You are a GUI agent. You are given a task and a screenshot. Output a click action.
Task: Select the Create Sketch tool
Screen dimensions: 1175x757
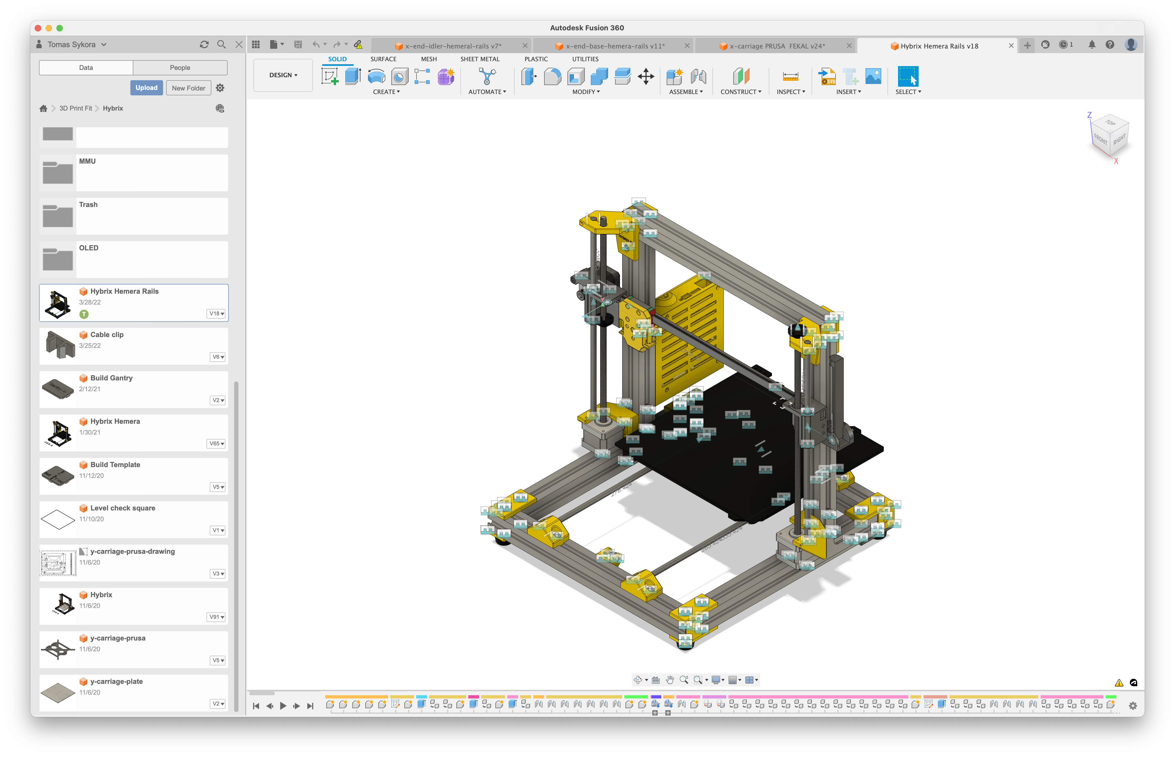point(330,76)
